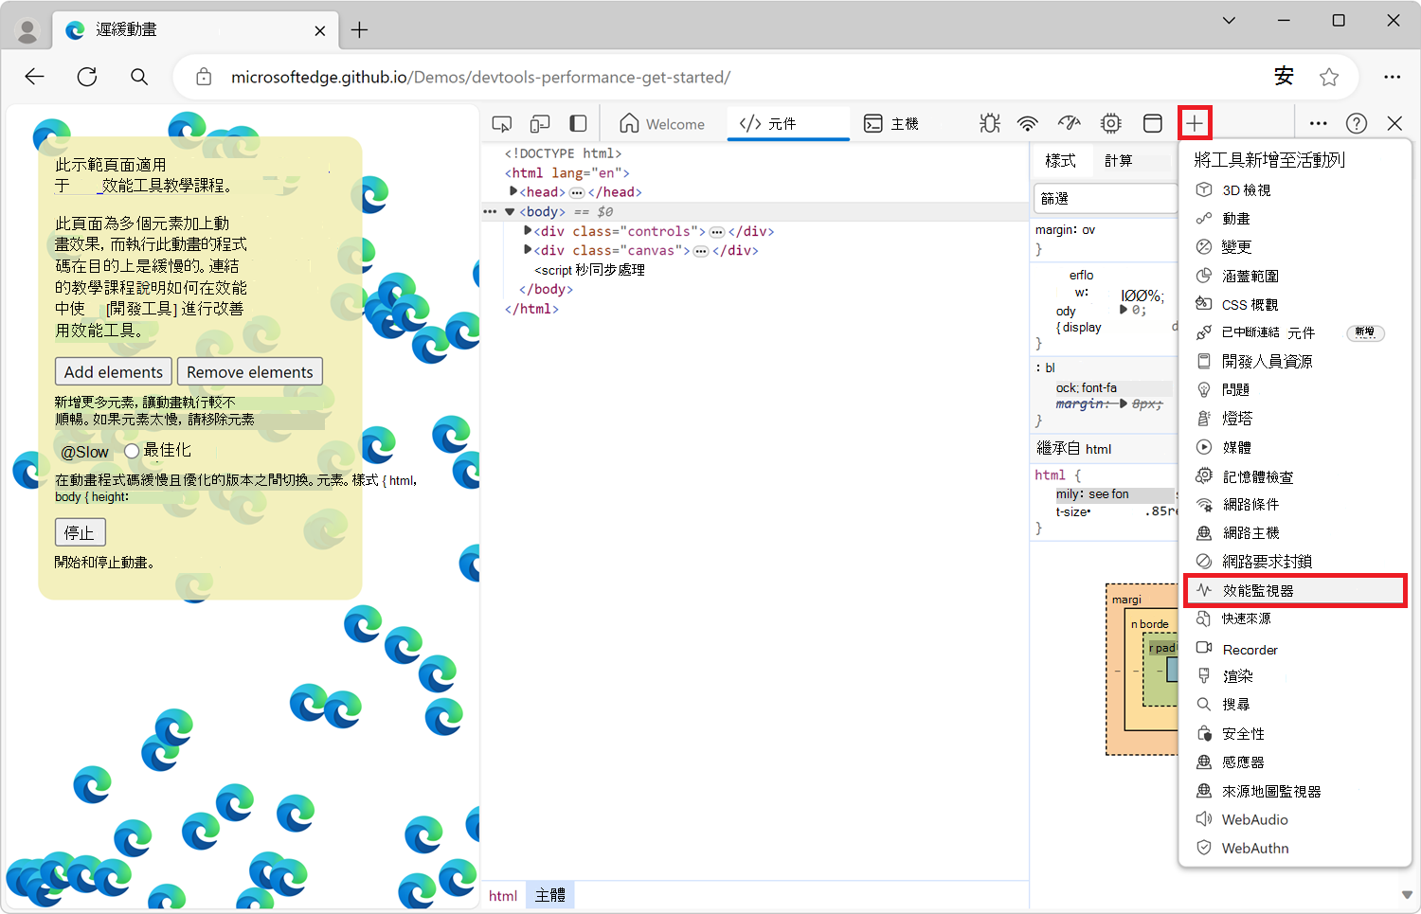Open 網路要求封鎖 tool
1421x914 pixels.
(x=1295, y=562)
